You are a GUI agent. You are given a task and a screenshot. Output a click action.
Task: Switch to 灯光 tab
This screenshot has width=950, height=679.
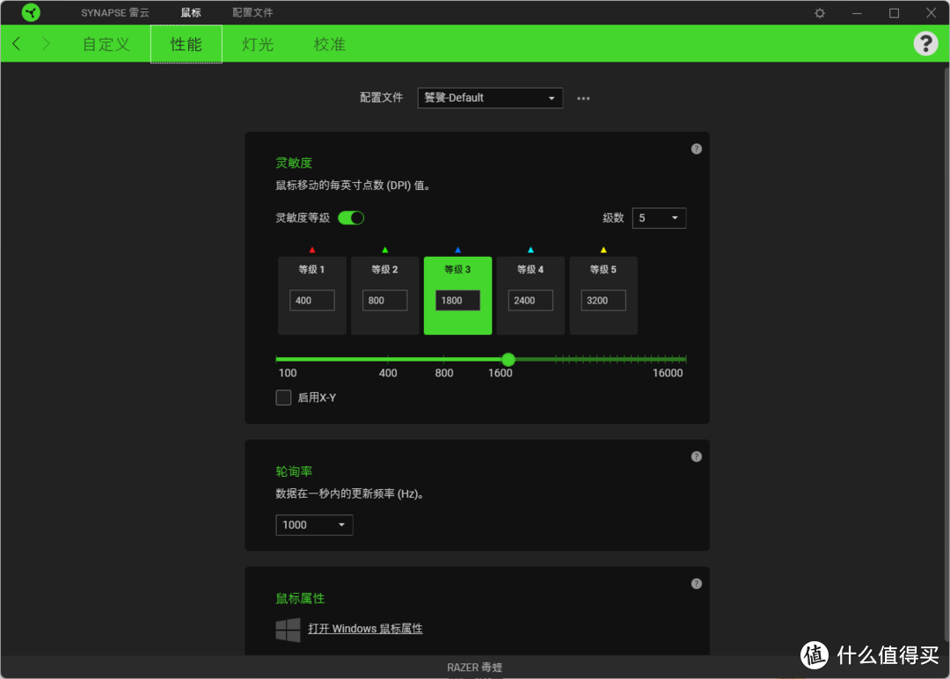pos(258,44)
